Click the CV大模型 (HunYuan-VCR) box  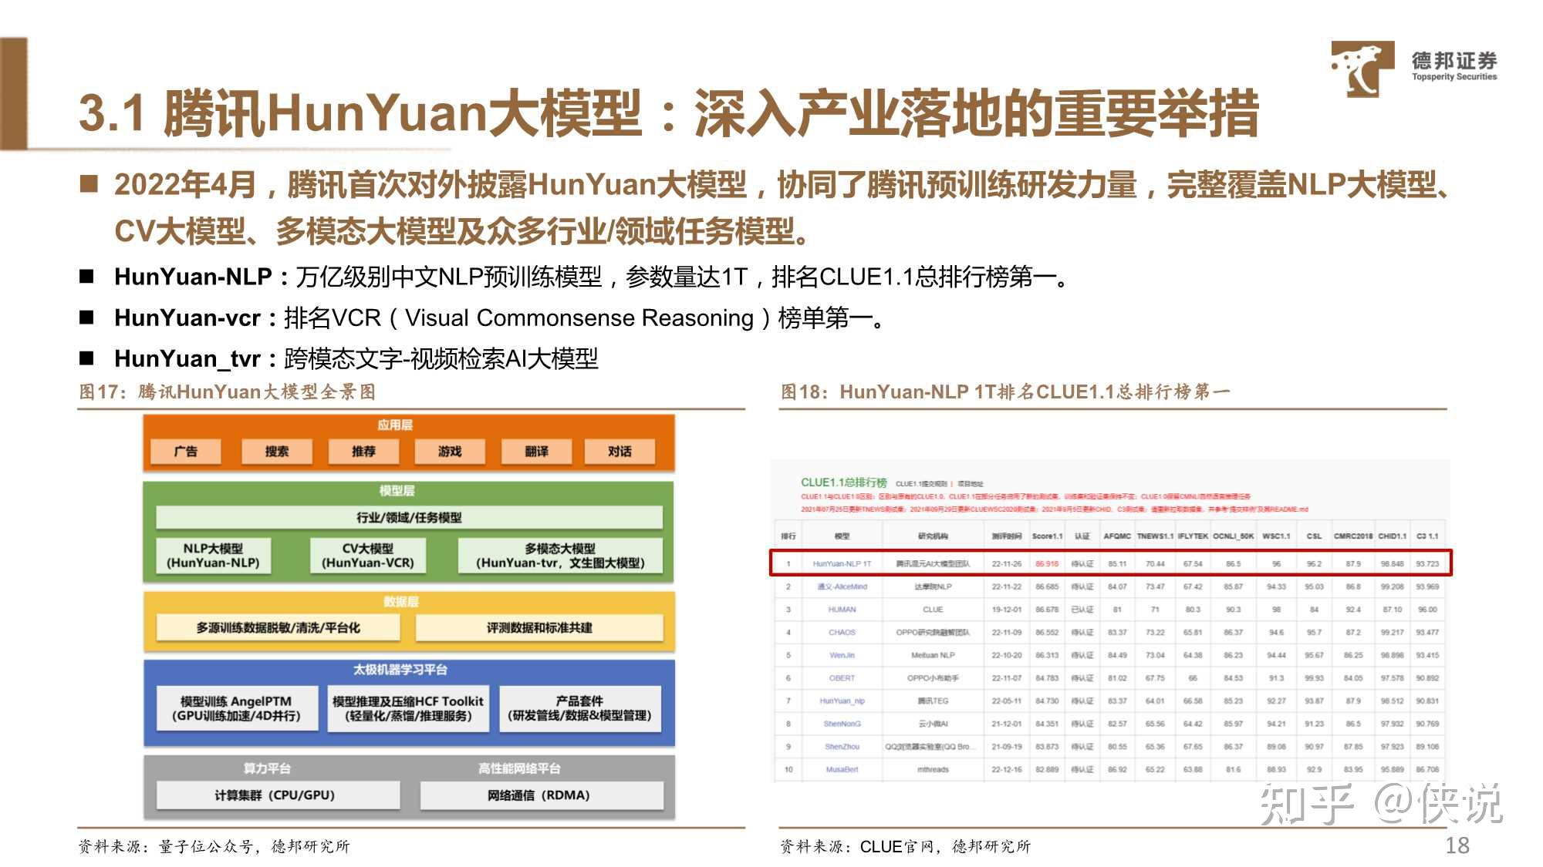pos(368,556)
